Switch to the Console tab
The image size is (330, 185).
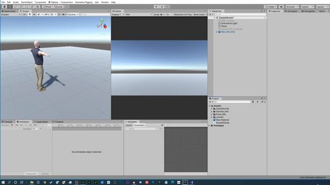pyautogui.click(x=7, y=122)
